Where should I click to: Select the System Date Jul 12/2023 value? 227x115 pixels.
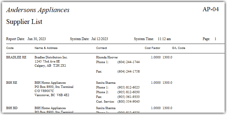tap(100, 39)
